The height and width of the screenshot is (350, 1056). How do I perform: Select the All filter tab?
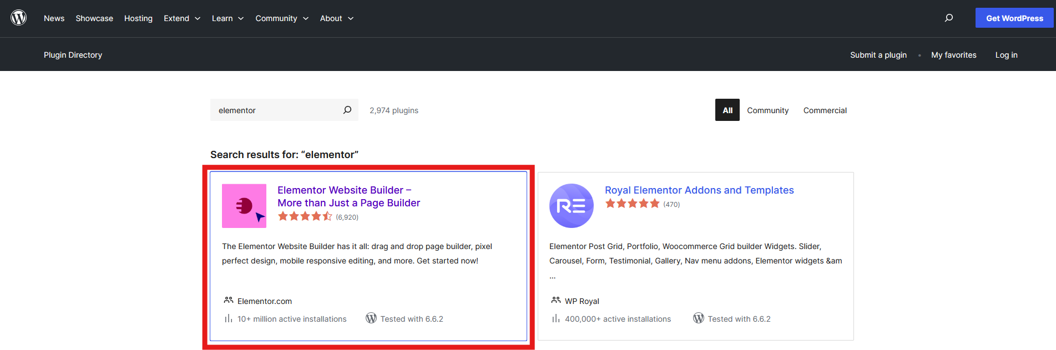tap(727, 110)
